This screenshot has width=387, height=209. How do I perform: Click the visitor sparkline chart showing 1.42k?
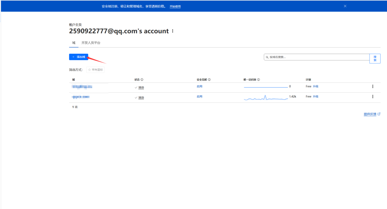click(266, 98)
